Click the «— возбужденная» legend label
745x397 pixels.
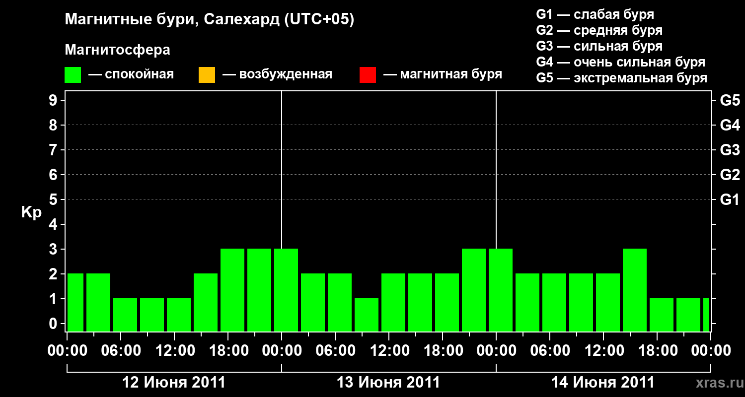click(x=277, y=74)
